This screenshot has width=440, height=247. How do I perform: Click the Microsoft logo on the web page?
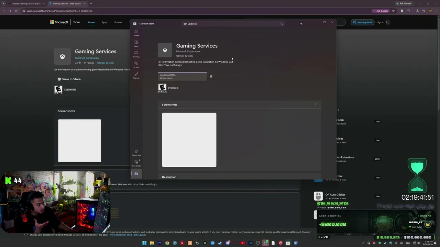(x=59, y=22)
